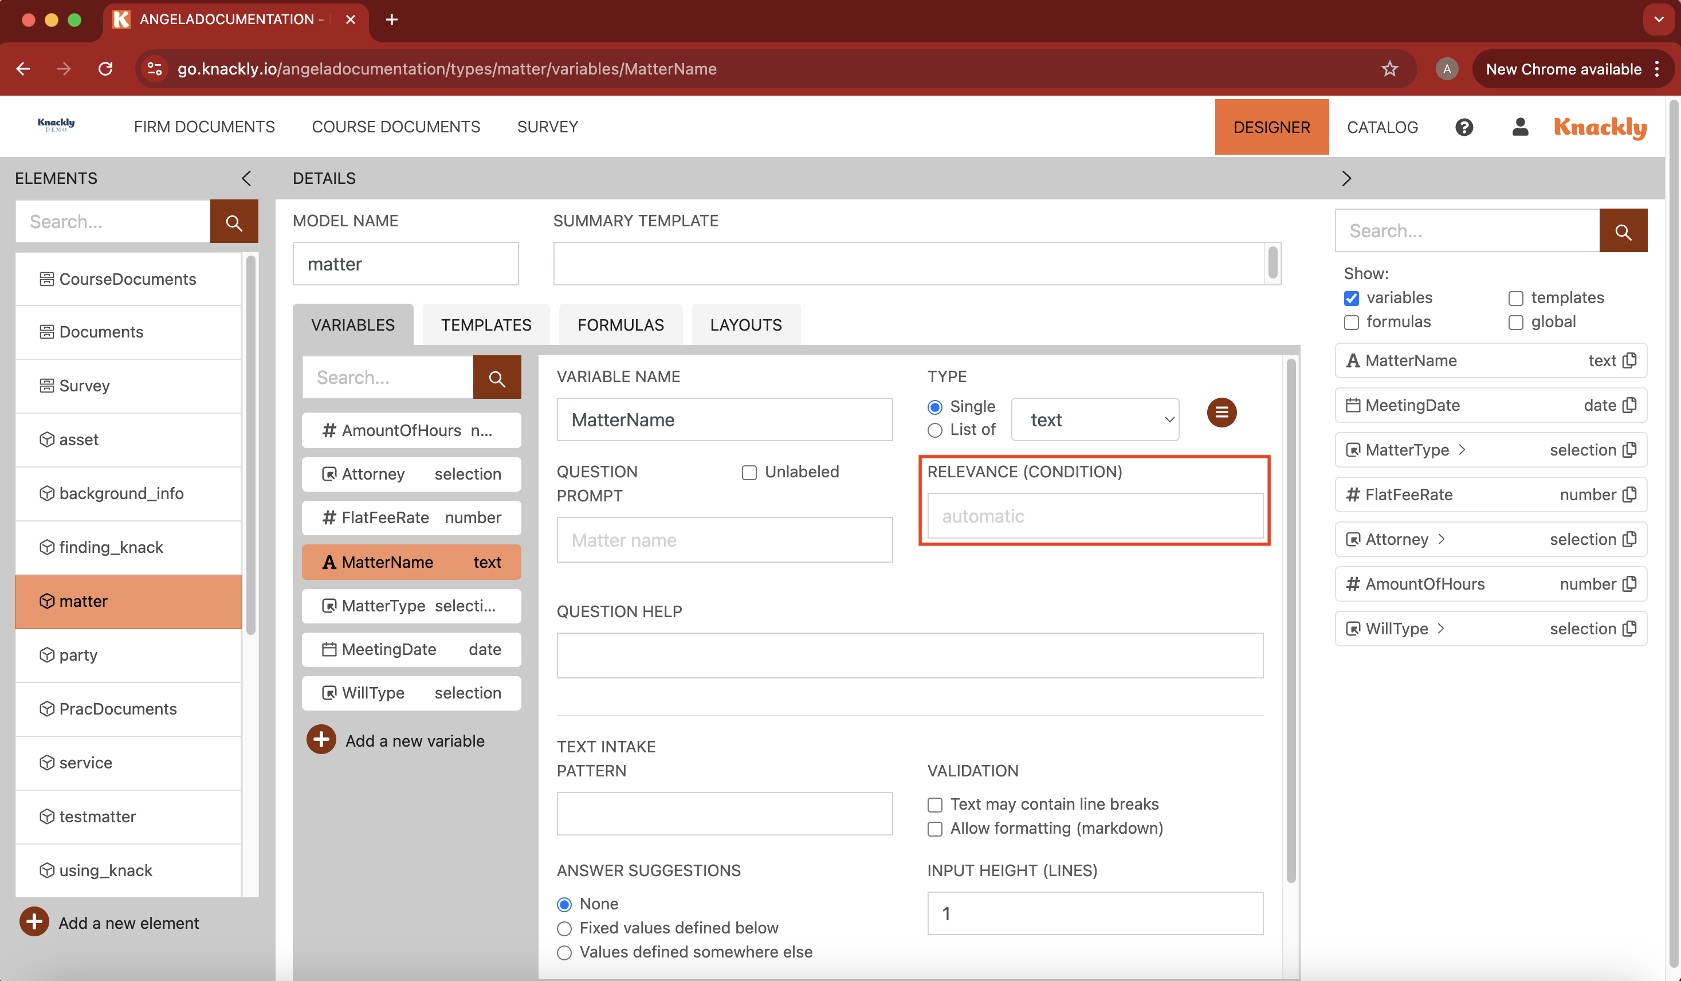
Task: Click the Relevance condition input field
Action: coord(1095,516)
